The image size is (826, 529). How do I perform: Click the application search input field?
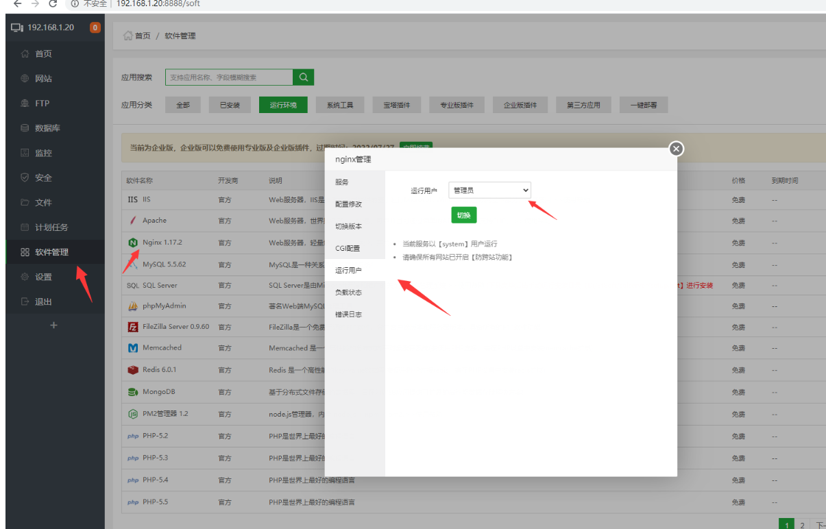(229, 77)
